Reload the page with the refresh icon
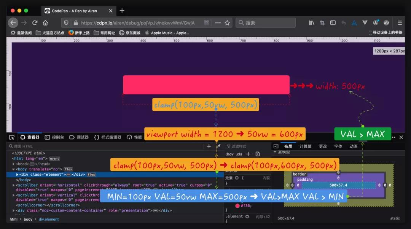Screen dimensions: 411x229 click(x=35, y=23)
